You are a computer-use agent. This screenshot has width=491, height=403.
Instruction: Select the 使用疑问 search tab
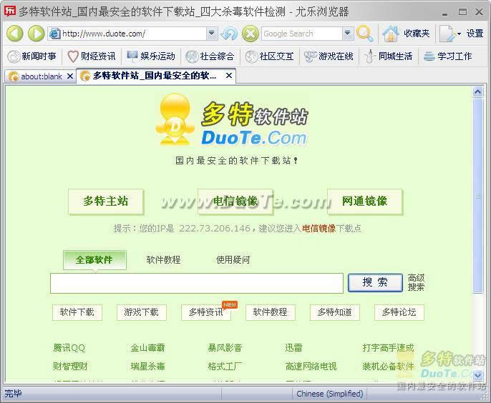coord(233,260)
